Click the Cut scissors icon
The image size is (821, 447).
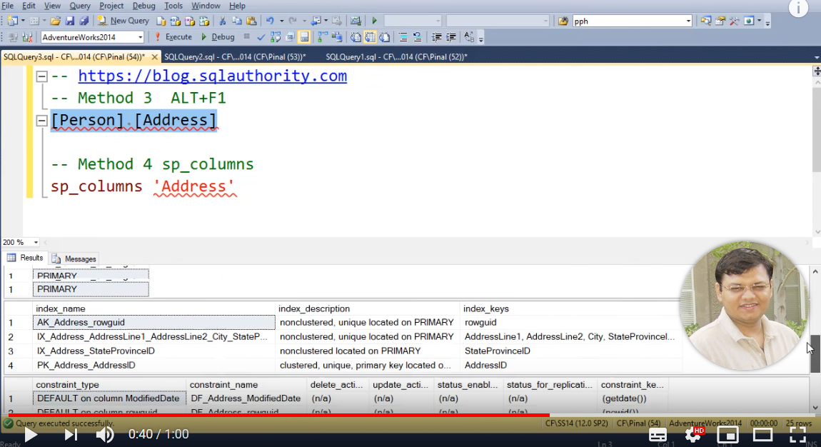tap(223, 21)
